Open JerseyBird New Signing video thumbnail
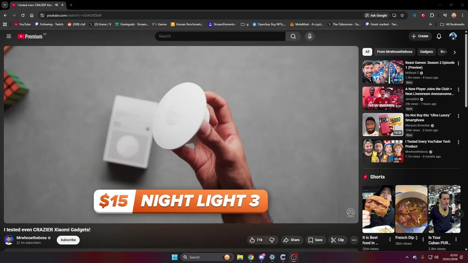The image size is (468, 263). tap(383, 98)
